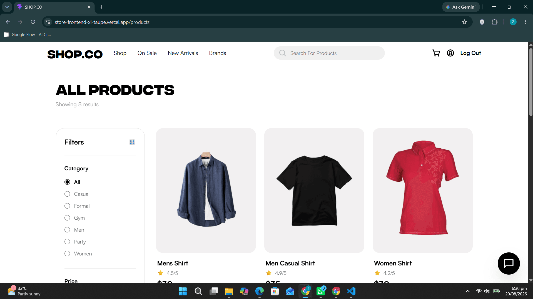Open a new browser tab
The width and height of the screenshot is (533, 299).
(x=102, y=7)
